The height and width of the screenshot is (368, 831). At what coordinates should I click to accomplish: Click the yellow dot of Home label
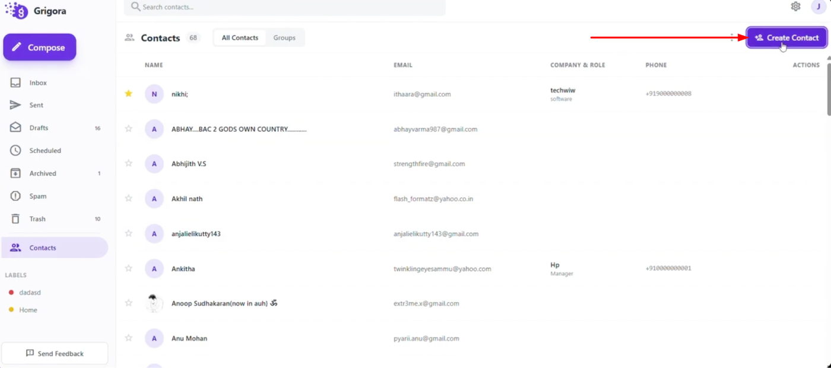pos(11,310)
